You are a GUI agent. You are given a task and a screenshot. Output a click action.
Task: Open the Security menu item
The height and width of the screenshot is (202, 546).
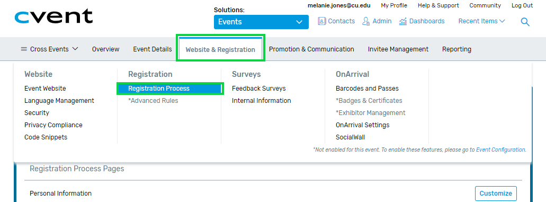(37, 113)
